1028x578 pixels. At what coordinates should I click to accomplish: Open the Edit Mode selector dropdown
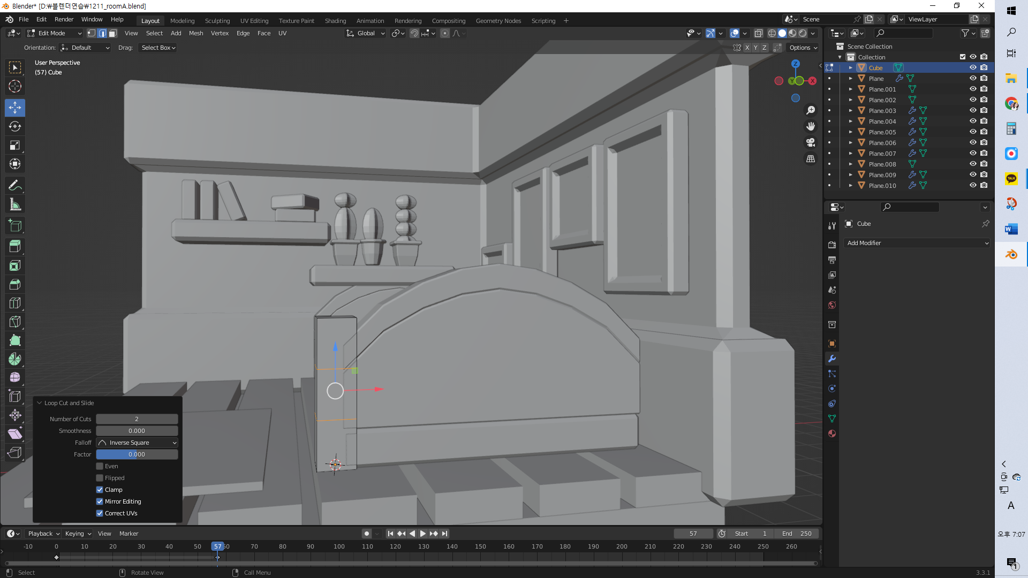coord(55,33)
